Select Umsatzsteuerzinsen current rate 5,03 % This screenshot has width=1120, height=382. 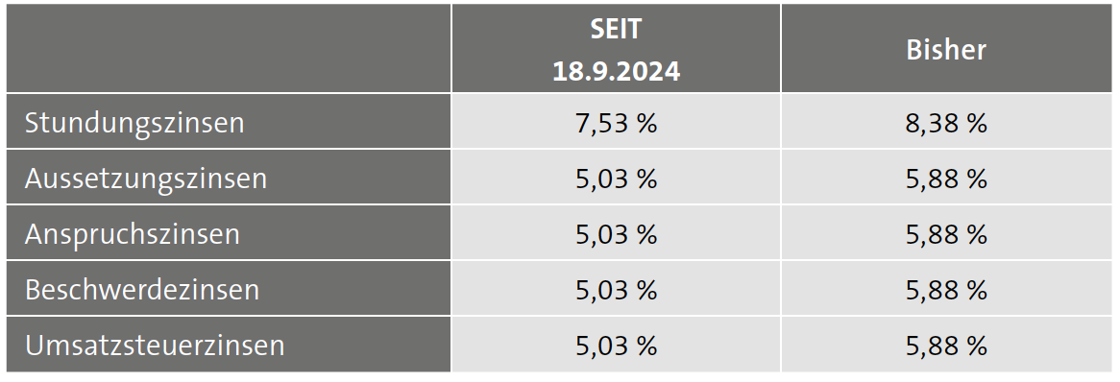pos(616,345)
